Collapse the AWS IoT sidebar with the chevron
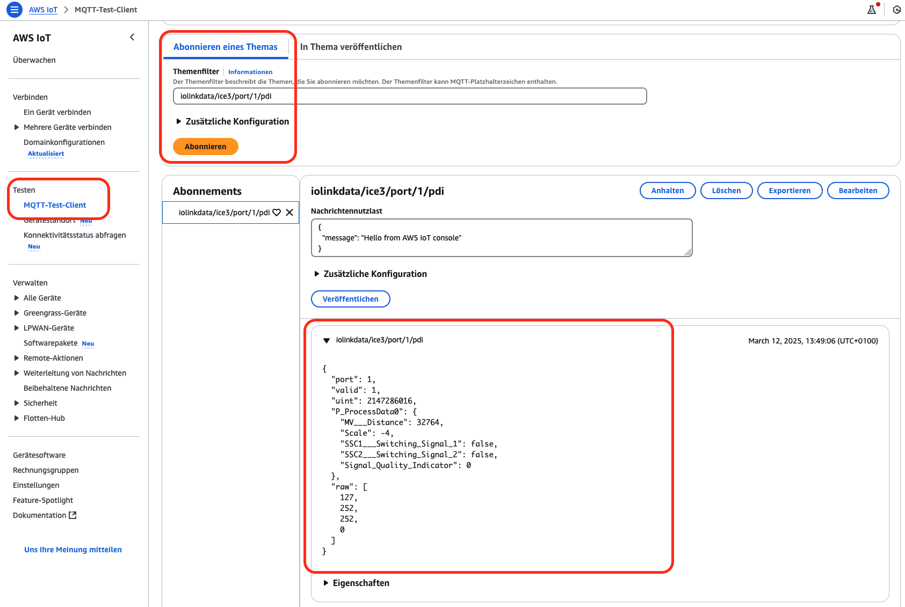The image size is (905, 607). pos(132,37)
